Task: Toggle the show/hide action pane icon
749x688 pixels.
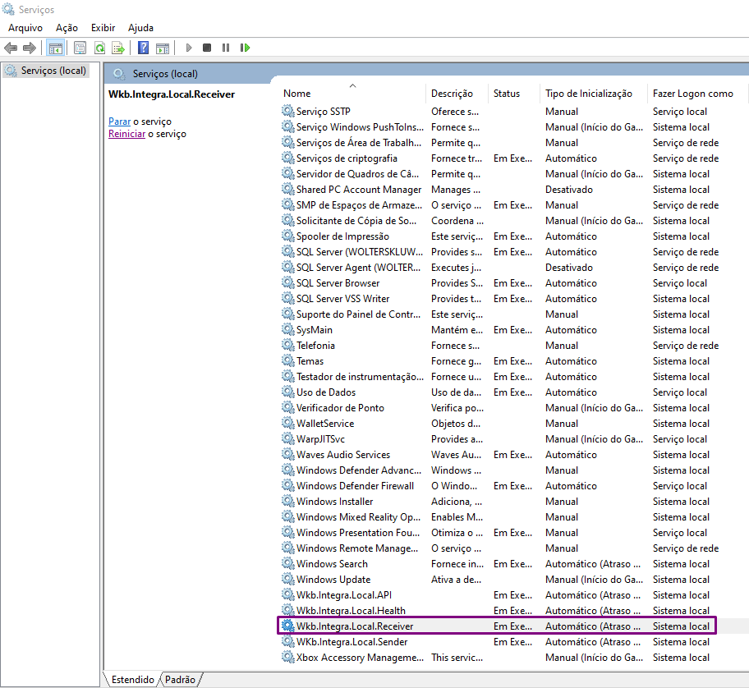Action: coord(163,48)
